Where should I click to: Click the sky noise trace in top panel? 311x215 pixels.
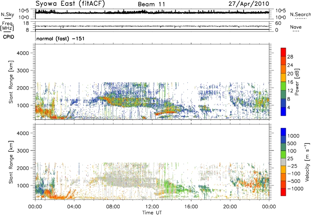coord(152,12)
